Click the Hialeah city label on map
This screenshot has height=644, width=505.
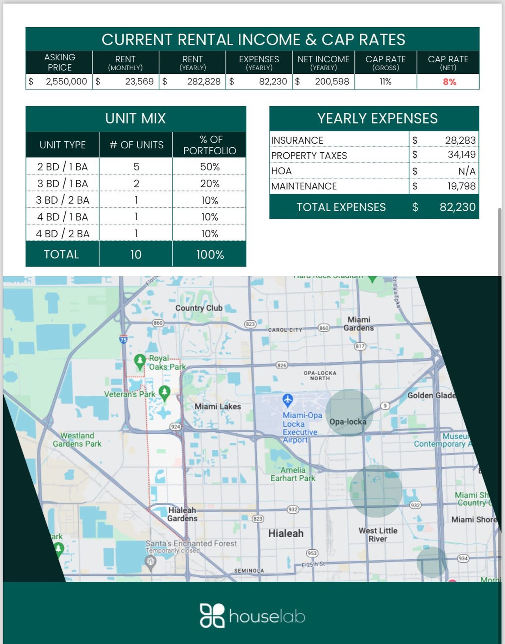(x=286, y=533)
